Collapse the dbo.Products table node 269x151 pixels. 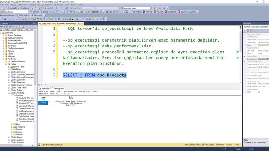(x=9, y=93)
